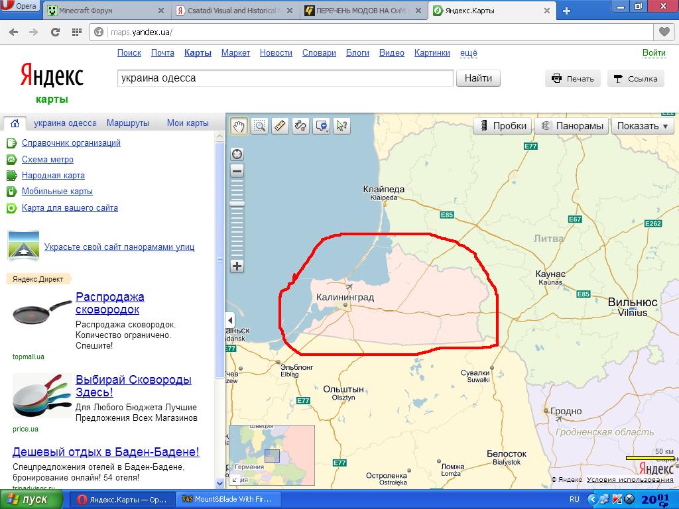
Task: Open the ещё more-services link
Action: pyautogui.click(x=469, y=53)
